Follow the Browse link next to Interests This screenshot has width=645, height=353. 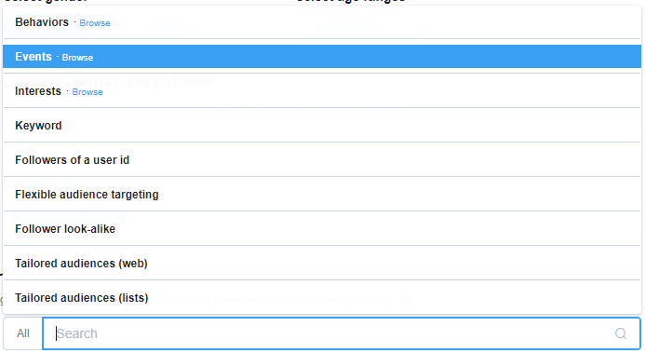[87, 92]
